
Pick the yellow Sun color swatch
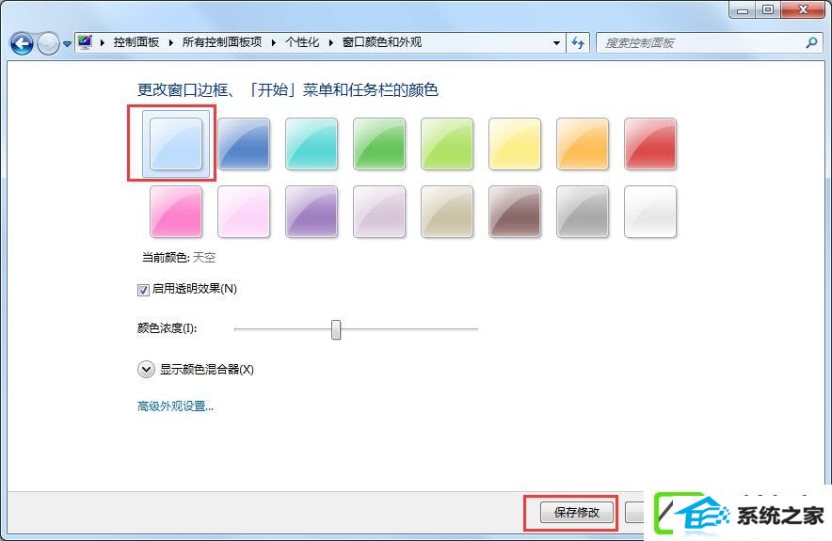tap(515, 143)
